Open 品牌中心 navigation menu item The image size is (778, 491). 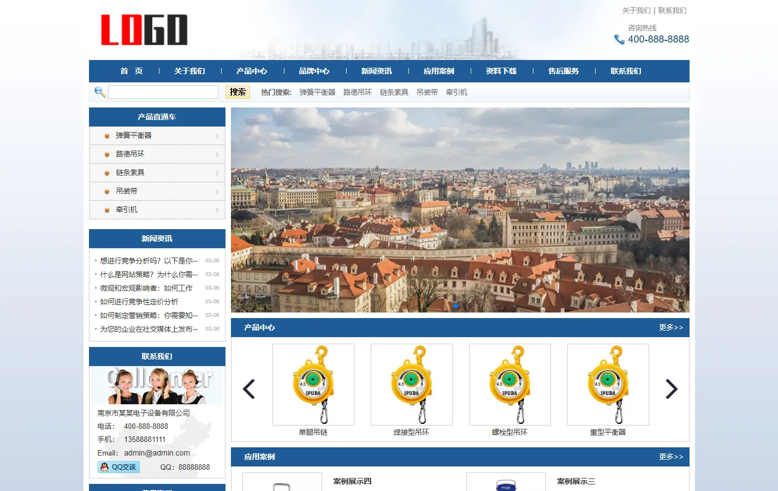(x=314, y=71)
